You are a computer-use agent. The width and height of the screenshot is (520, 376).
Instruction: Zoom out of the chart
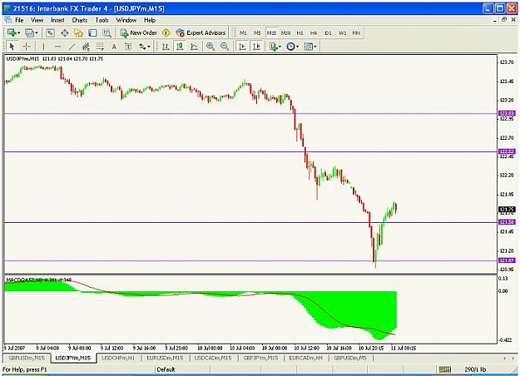pos(225,47)
